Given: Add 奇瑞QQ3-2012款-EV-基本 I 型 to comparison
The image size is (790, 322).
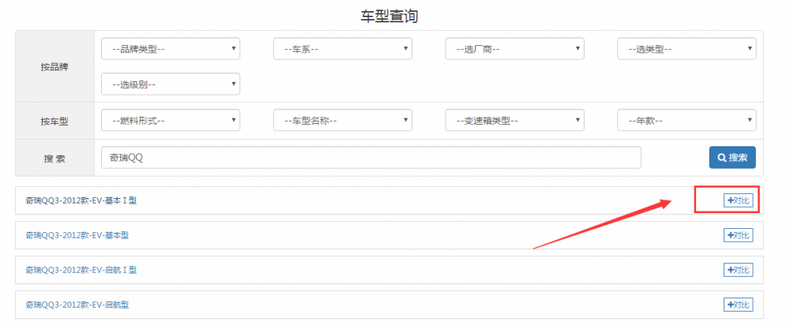Looking at the screenshot, I should click(x=739, y=200).
